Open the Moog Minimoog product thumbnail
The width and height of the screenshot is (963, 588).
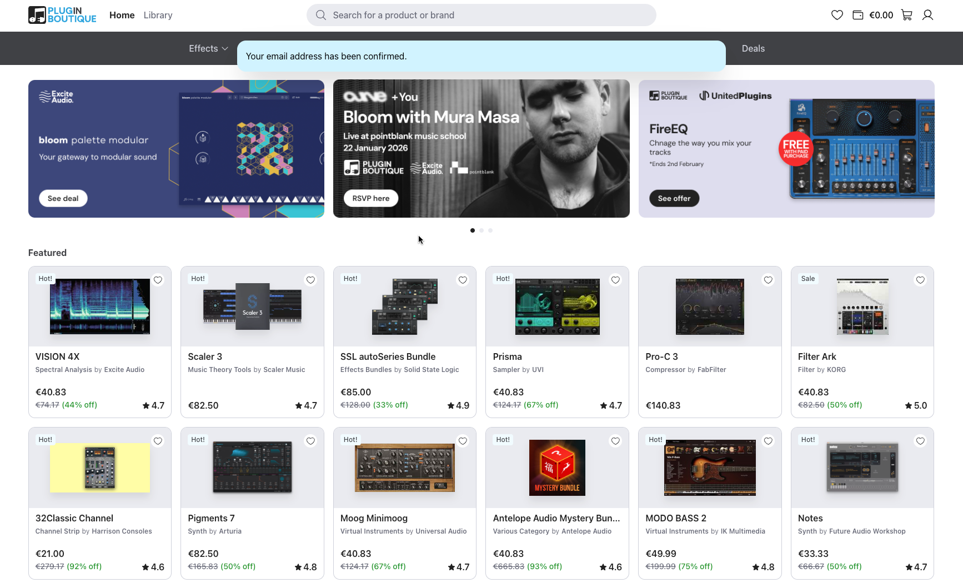click(404, 468)
